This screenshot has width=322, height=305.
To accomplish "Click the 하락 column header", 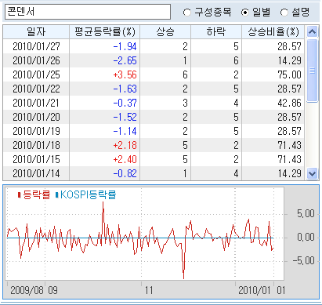I will [x=216, y=32].
